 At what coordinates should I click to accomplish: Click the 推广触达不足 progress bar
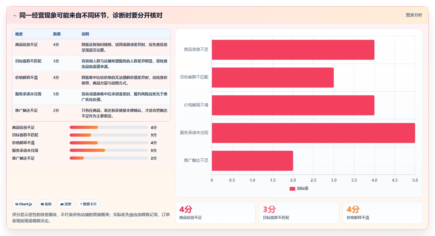pyautogui.click(x=109, y=158)
